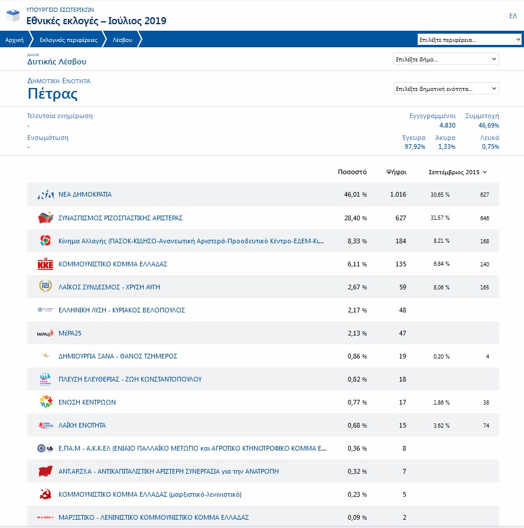Go to Αρχική in breadcrumb navigation

pyautogui.click(x=14, y=40)
